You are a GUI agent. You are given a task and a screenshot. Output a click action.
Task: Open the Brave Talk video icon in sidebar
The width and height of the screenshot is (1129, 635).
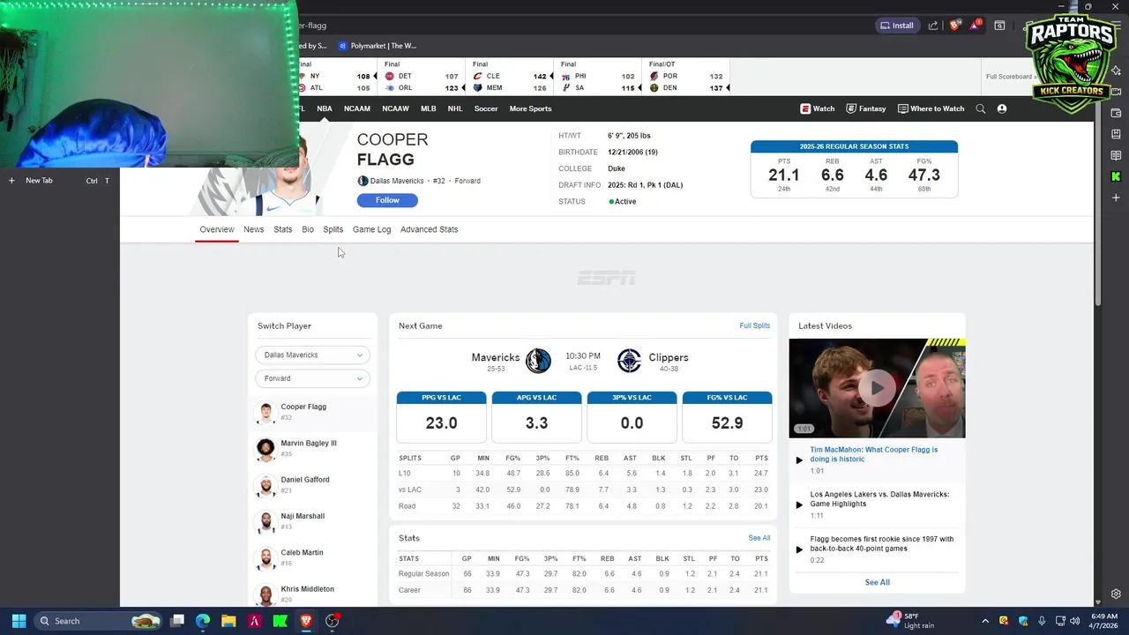pyautogui.click(x=1116, y=91)
